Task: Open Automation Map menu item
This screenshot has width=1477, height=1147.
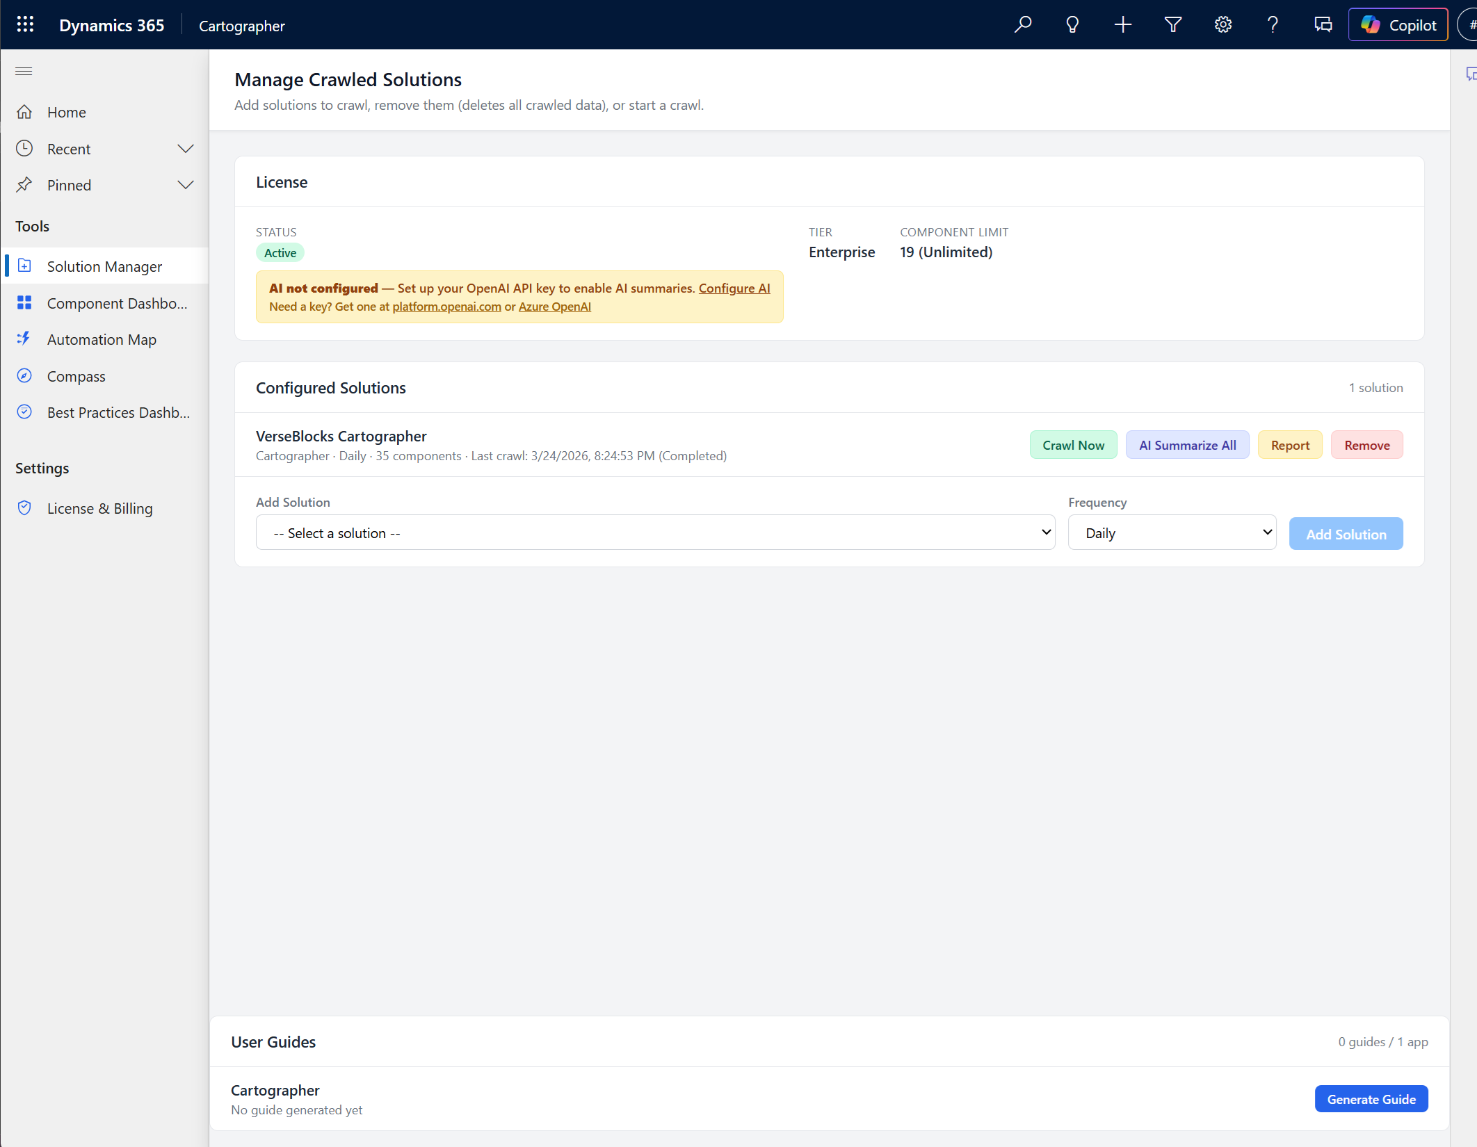Action: (x=104, y=339)
